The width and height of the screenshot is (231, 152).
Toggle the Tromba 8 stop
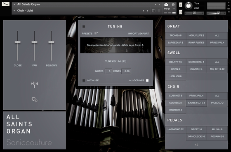[x=175, y=35]
